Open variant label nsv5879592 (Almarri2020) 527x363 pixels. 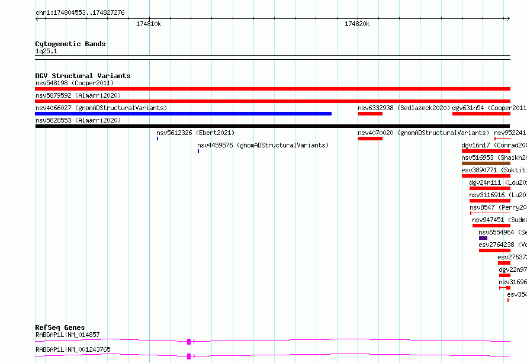pos(78,95)
